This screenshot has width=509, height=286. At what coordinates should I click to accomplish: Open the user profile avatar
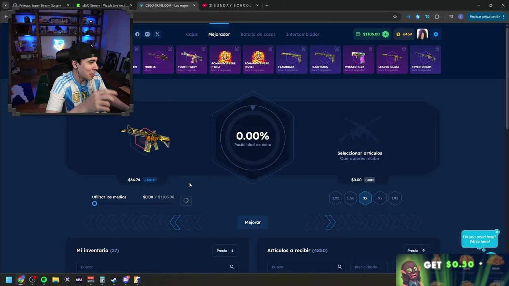pos(422,34)
